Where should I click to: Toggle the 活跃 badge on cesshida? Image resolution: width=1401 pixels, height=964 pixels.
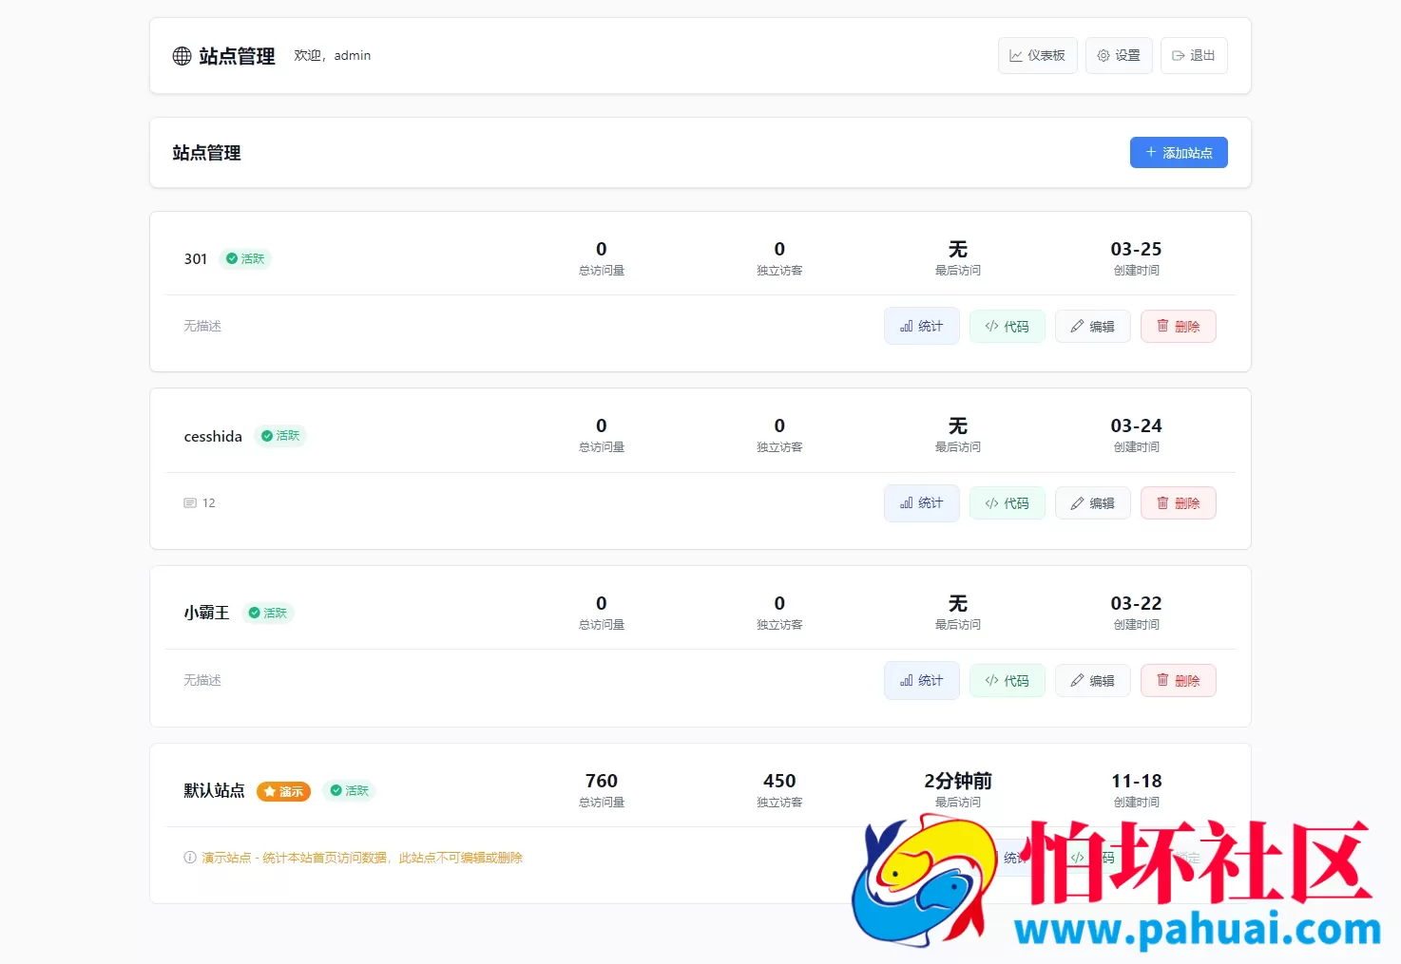280,436
